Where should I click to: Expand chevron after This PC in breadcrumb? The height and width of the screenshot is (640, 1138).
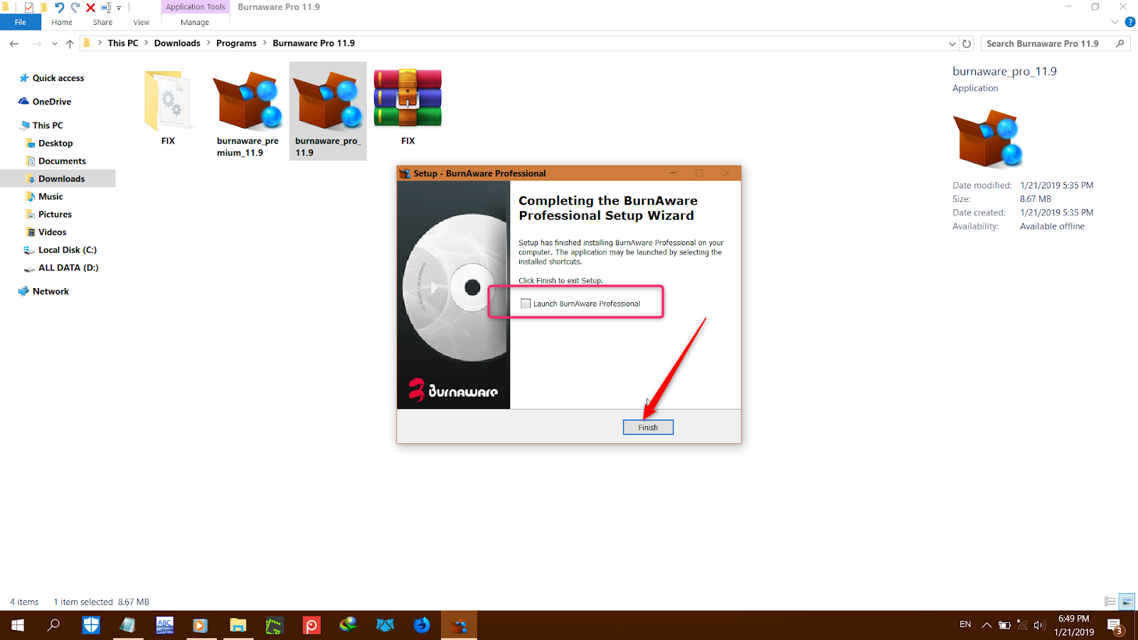coord(147,43)
